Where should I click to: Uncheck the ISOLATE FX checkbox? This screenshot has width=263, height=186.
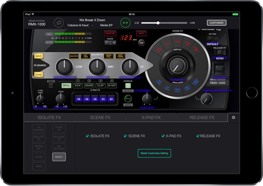click(x=88, y=136)
